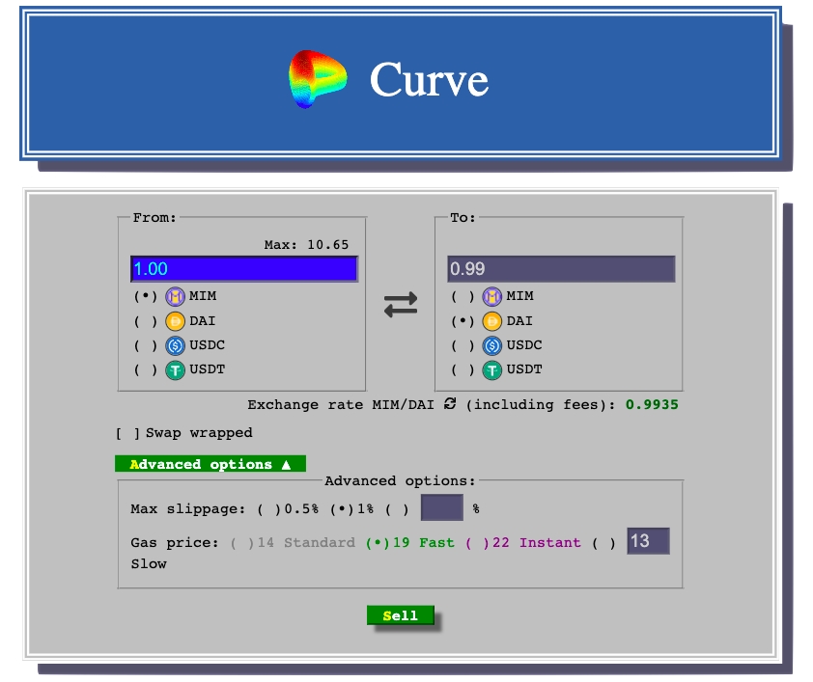Click the From amount input field

click(244, 269)
